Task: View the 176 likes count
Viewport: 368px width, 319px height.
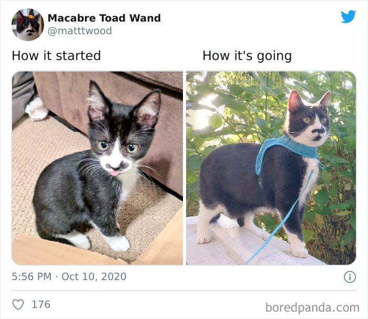Action: pyautogui.click(x=41, y=304)
